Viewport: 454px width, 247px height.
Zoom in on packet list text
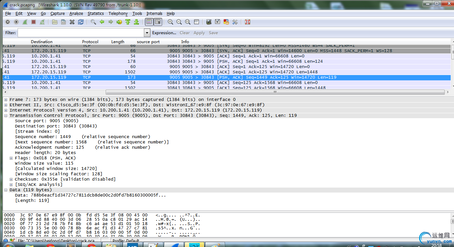[170, 22]
